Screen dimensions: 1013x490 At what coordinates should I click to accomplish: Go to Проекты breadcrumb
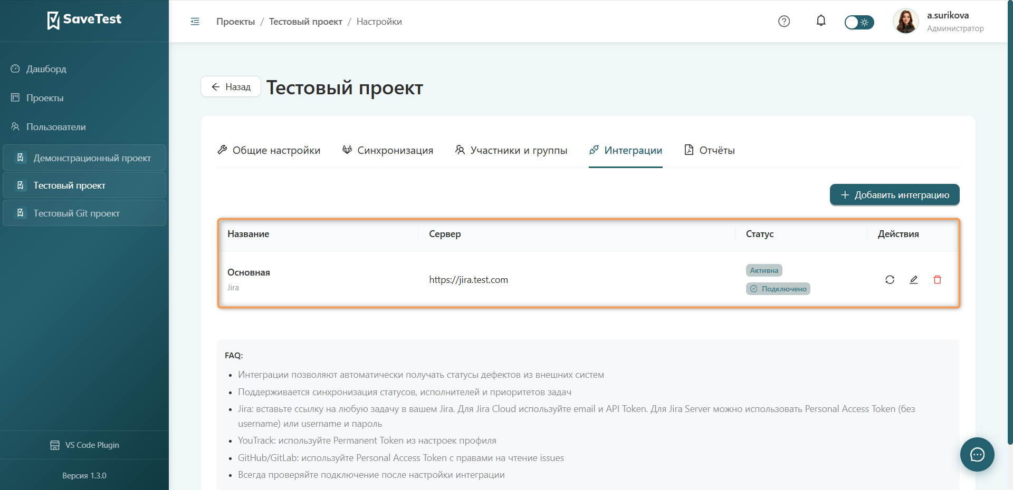pos(235,22)
